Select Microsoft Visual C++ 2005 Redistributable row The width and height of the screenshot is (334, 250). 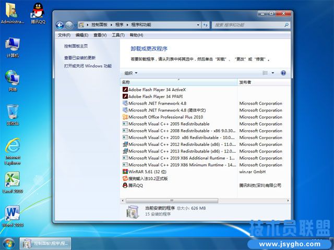tap(205, 124)
